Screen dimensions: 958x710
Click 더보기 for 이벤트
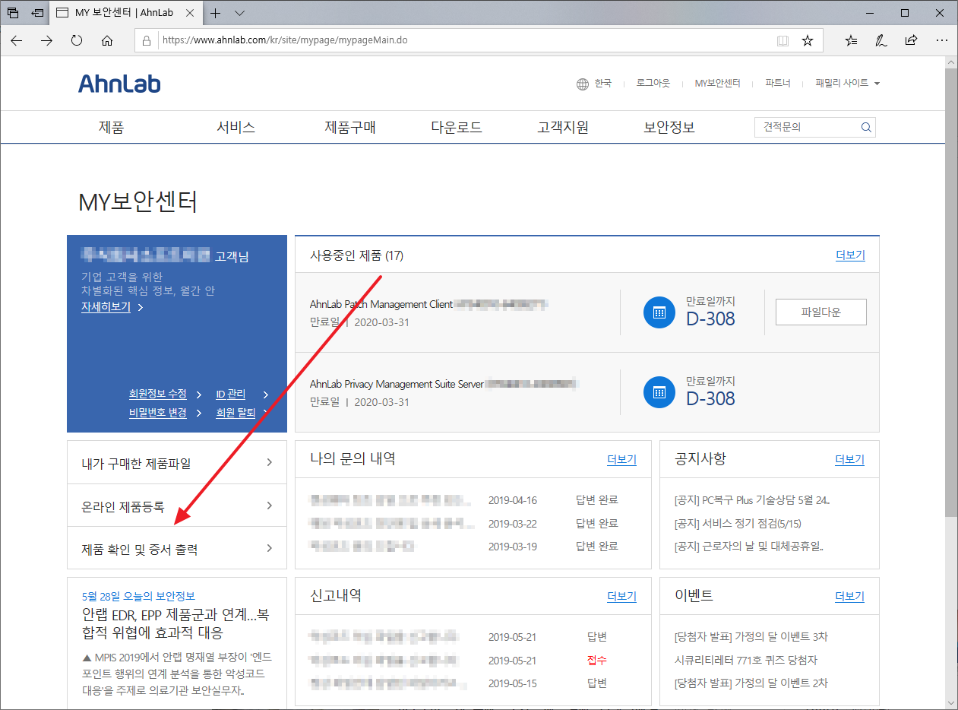click(850, 597)
